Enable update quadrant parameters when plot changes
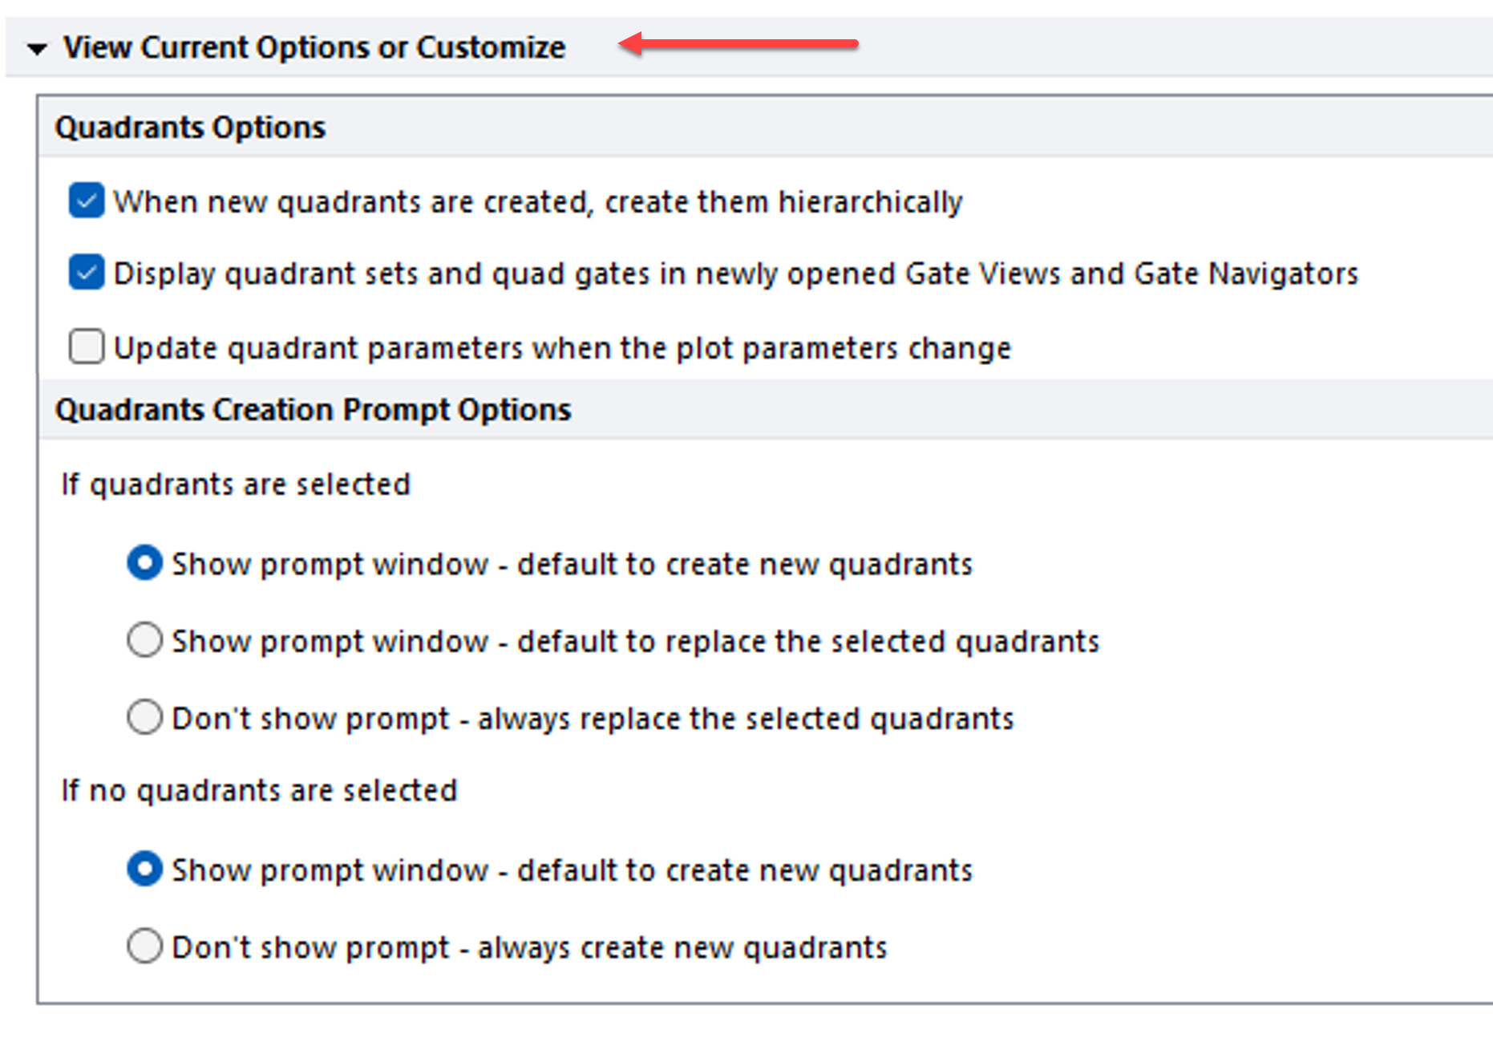The image size is (1493, 1038). (87, 347)
